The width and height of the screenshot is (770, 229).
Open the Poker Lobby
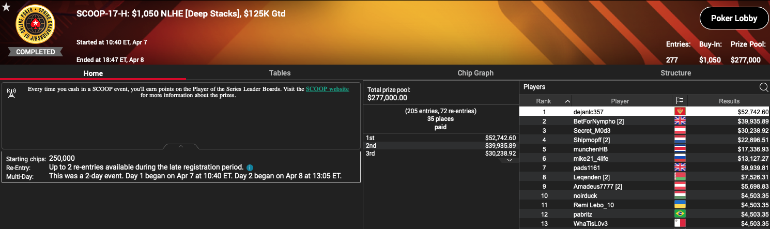734,18
